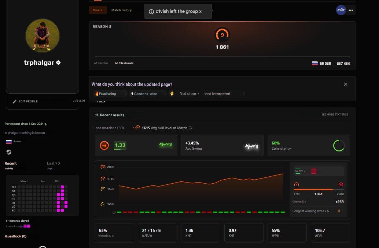Click the orange Elo line on the chart
Screen dimensions: 379x248
point(200,182)
